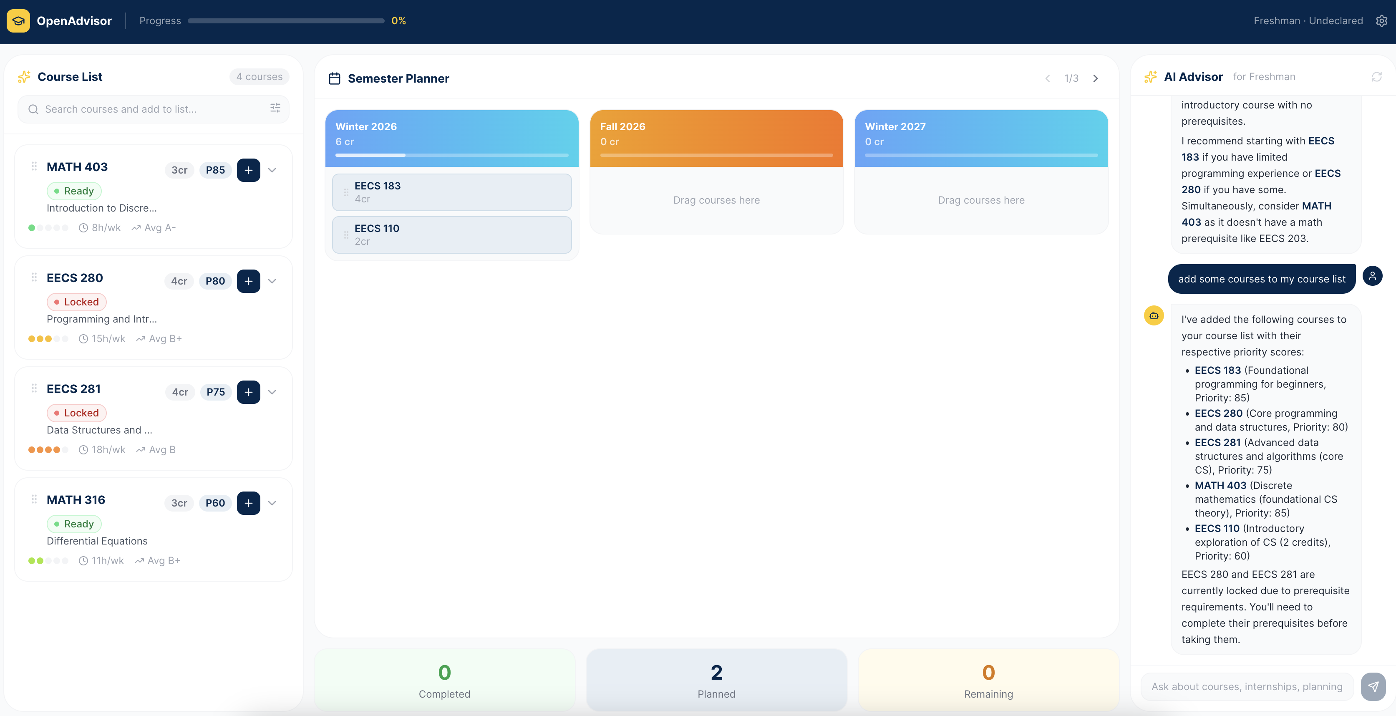Click the filter icon in search bar

[x=275, y=108]
